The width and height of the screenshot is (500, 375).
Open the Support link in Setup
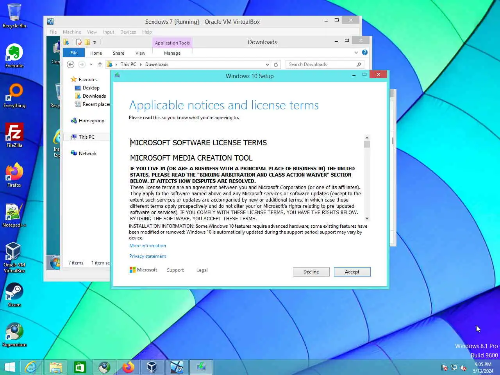tap(175, 270)
